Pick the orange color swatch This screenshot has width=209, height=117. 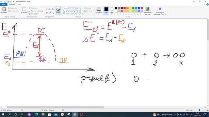[127, 8]
